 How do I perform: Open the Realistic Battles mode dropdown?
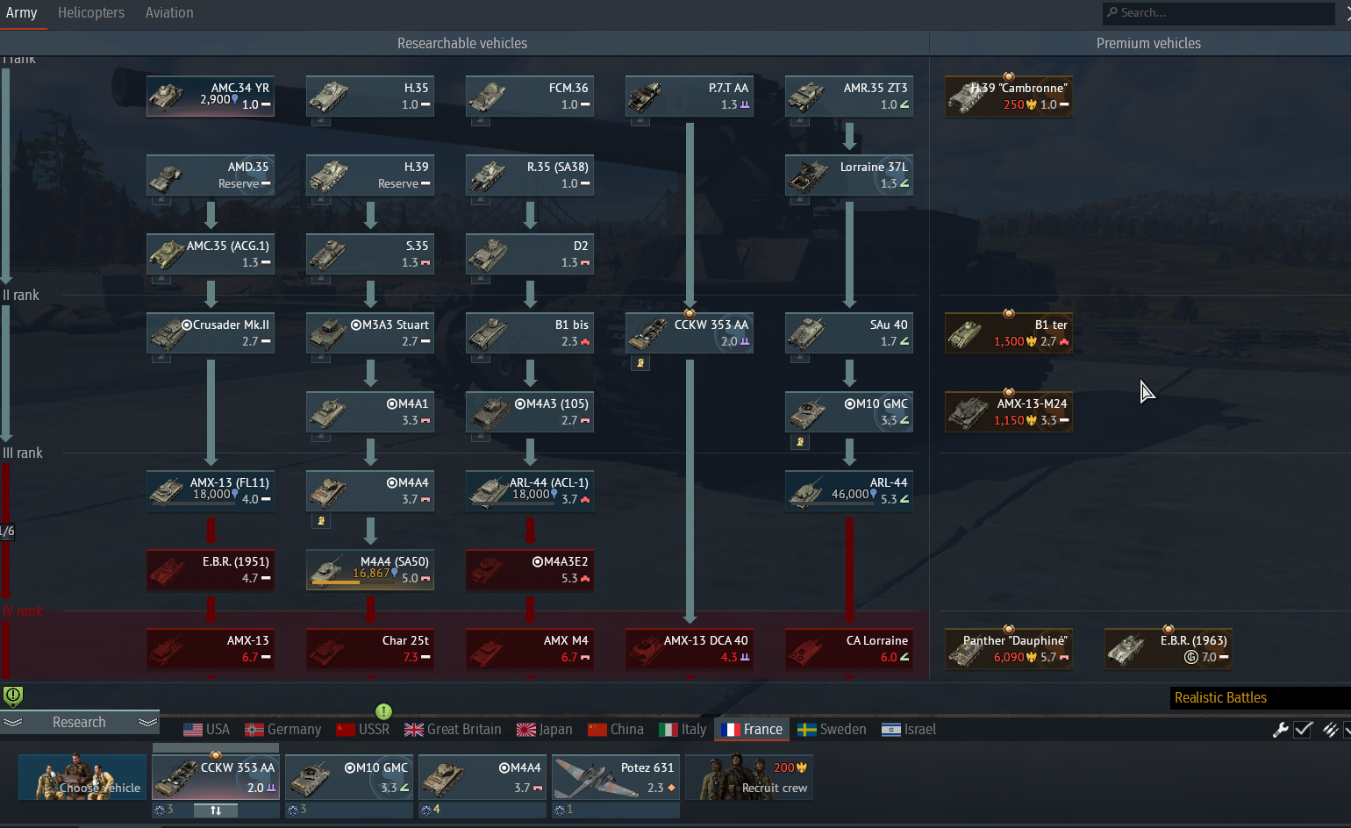[1261, 698]
